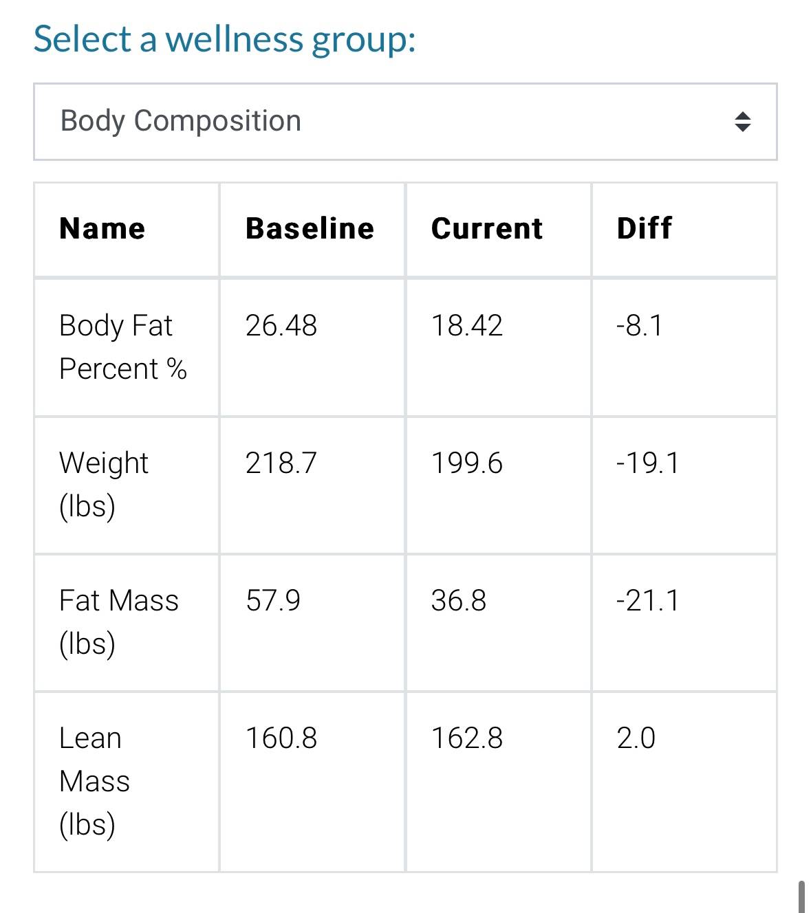
Task: Click the baseline body fat value 26.48
Action: 281,325
